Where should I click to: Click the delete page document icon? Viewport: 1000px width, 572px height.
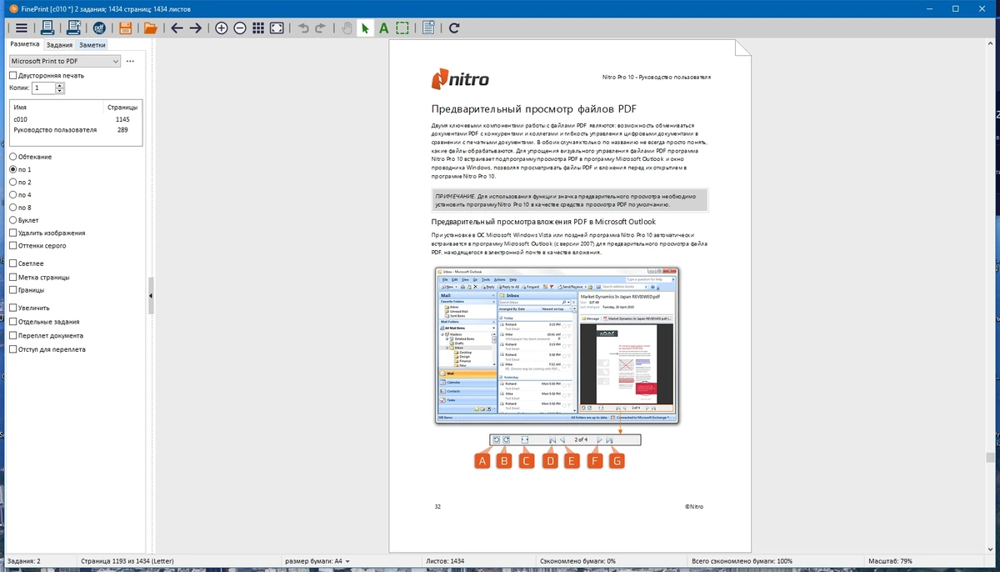(428, 28)
